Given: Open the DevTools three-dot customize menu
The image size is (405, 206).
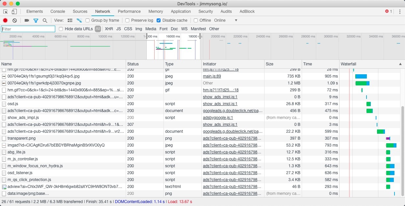Looking at the screenshot, I should (400, 11).
